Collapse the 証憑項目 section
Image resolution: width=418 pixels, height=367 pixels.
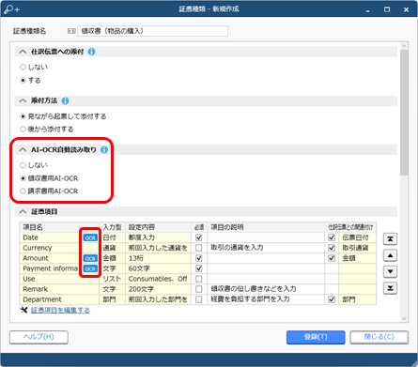(x=23, y=212)
